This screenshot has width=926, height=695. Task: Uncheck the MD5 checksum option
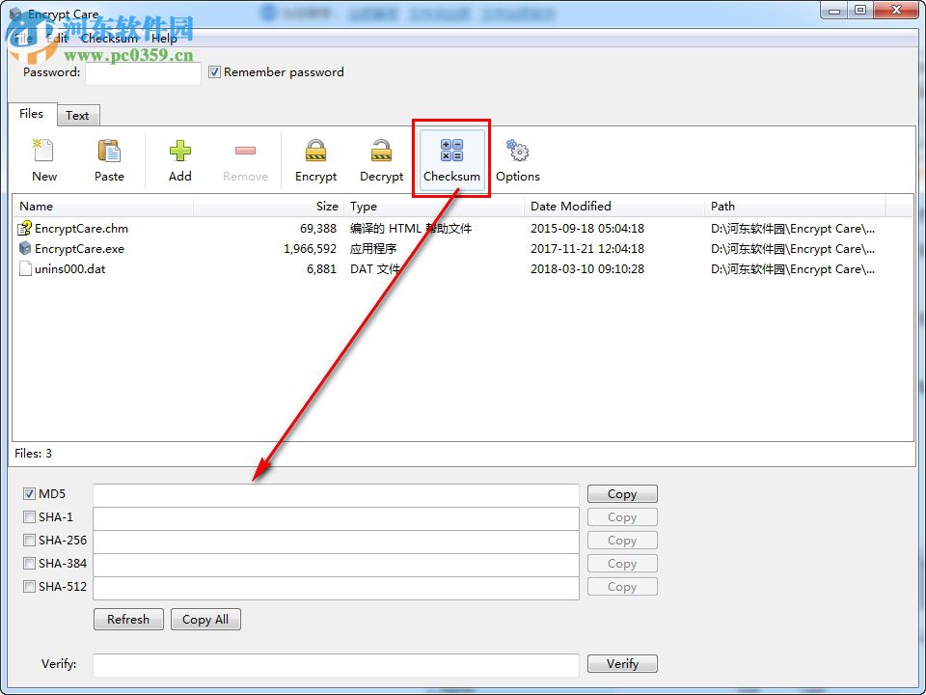(x=29, y=493)
